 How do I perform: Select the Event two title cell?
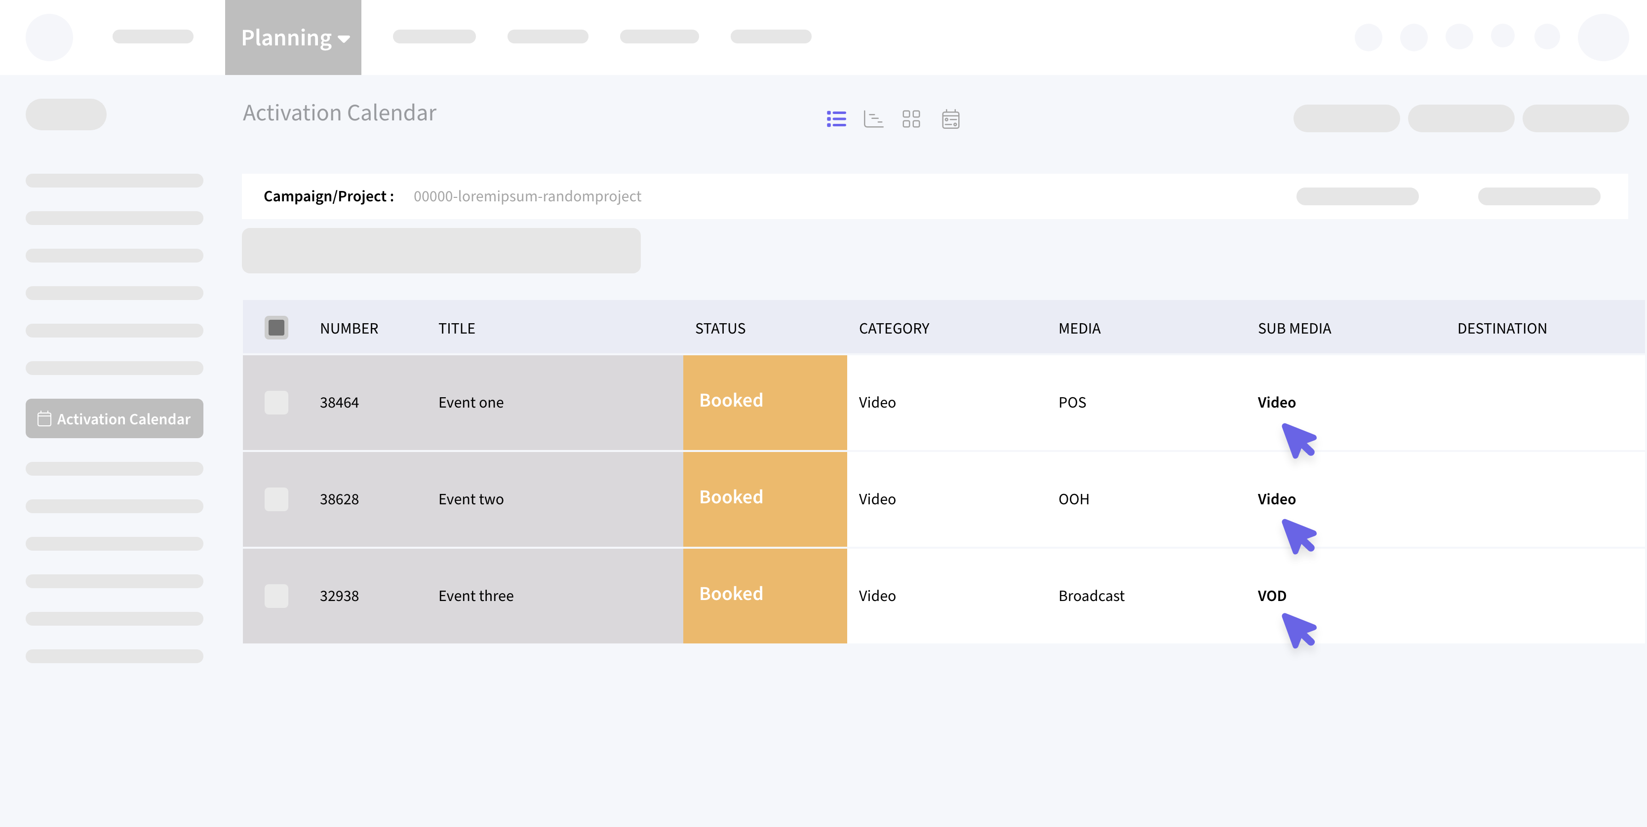pyautogui.click(x=471, y=499)
